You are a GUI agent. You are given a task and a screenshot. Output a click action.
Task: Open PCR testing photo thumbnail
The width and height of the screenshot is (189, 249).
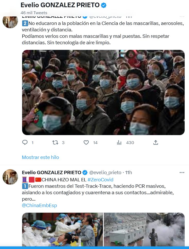click(63, 230)
